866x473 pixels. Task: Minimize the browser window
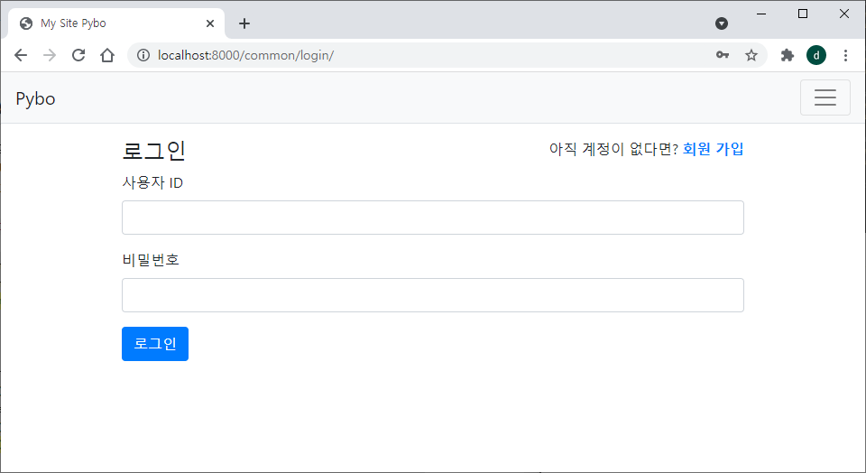tap(761, 14)
